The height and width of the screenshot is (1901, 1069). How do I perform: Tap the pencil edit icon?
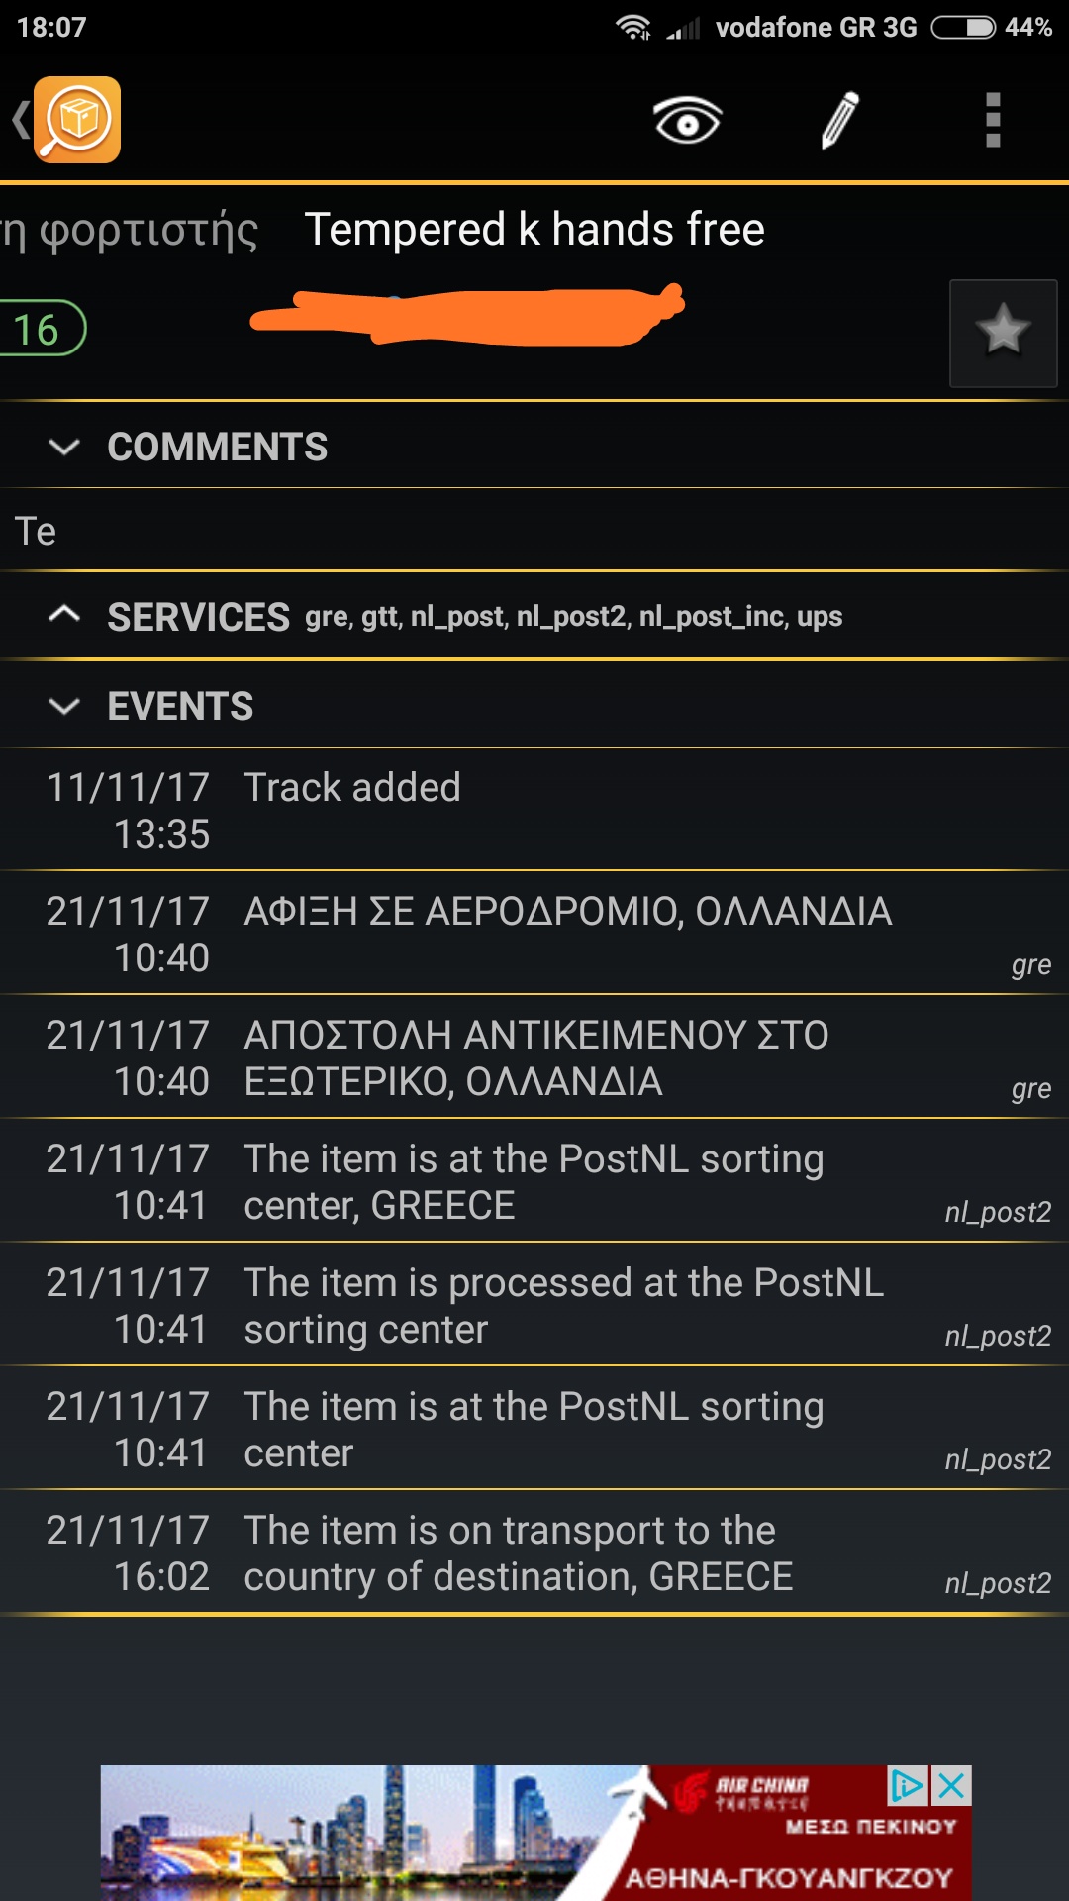pos(840,121)
